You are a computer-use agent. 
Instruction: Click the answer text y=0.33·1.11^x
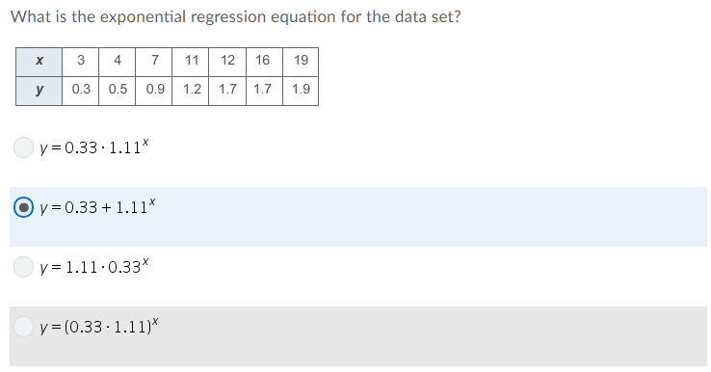click(94, 147)
